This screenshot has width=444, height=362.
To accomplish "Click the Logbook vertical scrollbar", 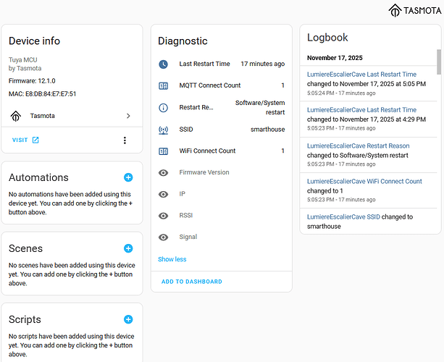I will tap(437, 62).
